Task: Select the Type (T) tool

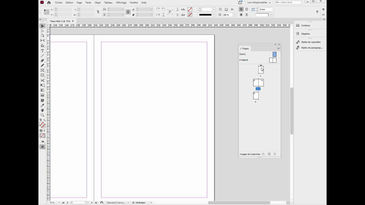Action: point(42,51)
